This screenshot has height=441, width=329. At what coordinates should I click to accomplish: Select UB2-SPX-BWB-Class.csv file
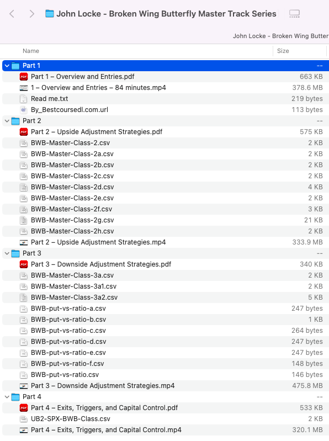tap(166, 419)
